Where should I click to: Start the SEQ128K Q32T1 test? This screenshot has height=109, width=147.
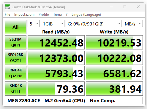[x=16, y=58]
